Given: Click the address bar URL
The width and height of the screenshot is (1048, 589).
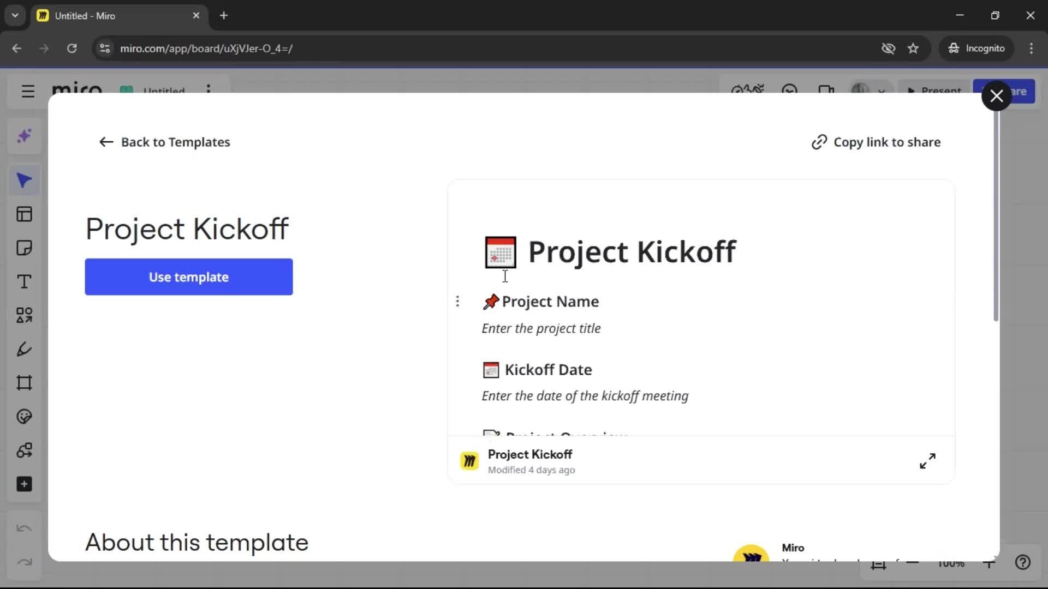Looking at the screenshot, I should tap(206, 48).
